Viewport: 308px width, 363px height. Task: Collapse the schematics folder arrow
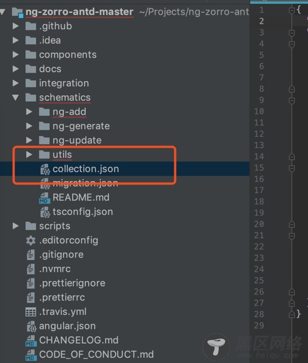(x=16, y=98)
